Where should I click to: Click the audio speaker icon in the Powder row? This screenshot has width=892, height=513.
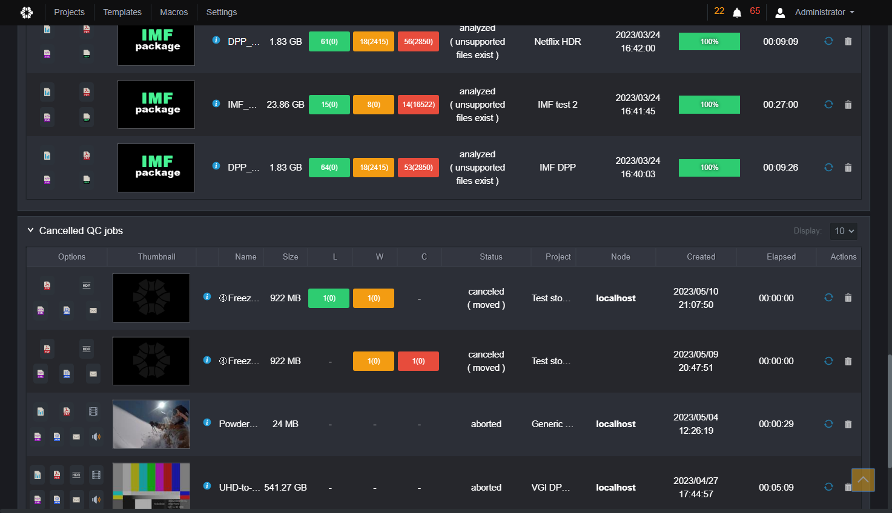pos(96,436)
